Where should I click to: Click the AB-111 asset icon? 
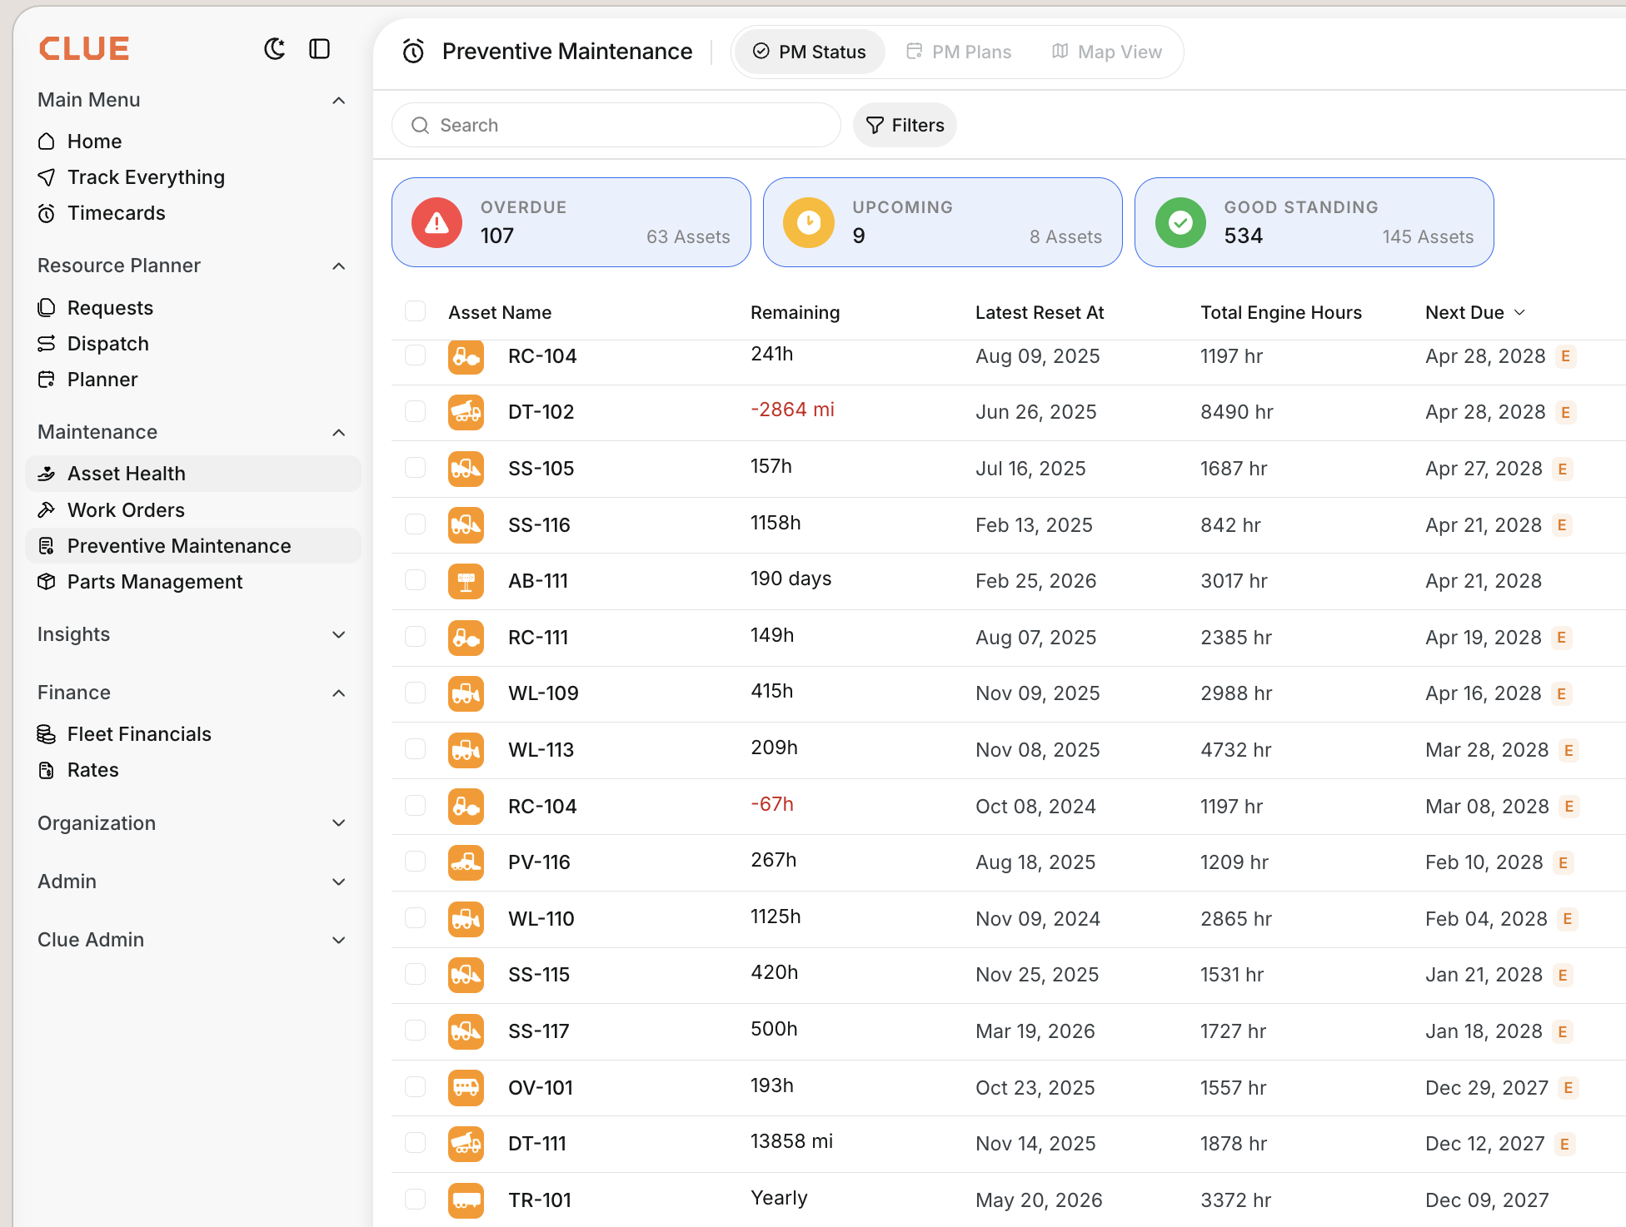(x=466, y=581)
